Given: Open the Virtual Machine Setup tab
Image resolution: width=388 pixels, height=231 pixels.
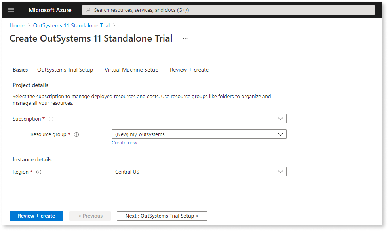Looking at the screenshot, I should [x=131, y=70].
